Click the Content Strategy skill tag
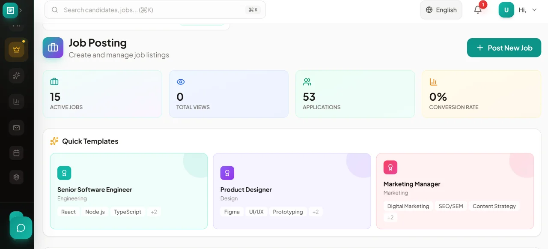The width and height of the screenshot is (548, 249). pyautogui.click(x=494, y=206)
